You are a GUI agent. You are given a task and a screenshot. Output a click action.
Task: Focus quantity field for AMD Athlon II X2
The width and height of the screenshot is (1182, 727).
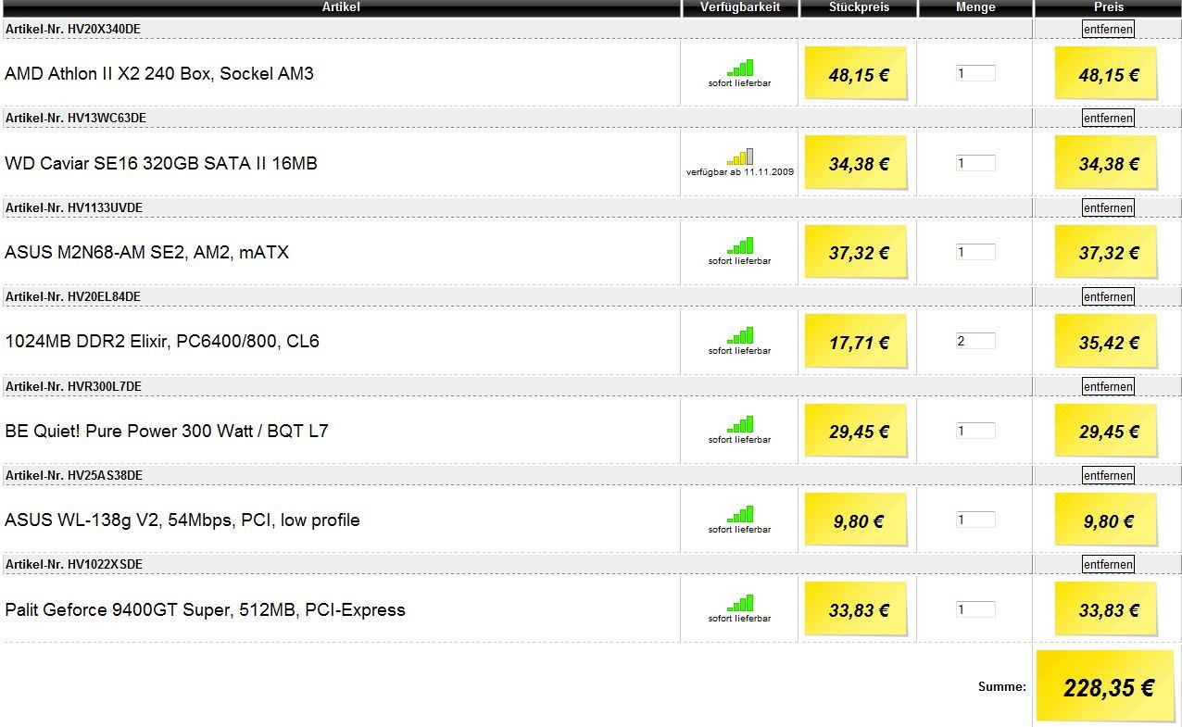coord(975,73)
